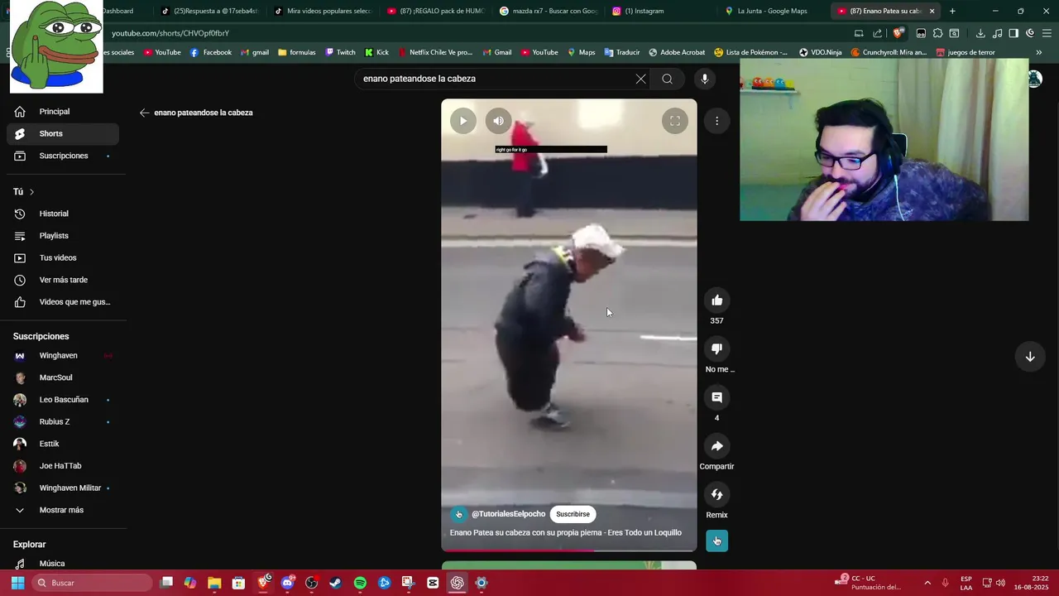The height and width of the screenshot is (596, 1059).
Task: Go to next Short with down arrow
Action: click(1030, 357)
